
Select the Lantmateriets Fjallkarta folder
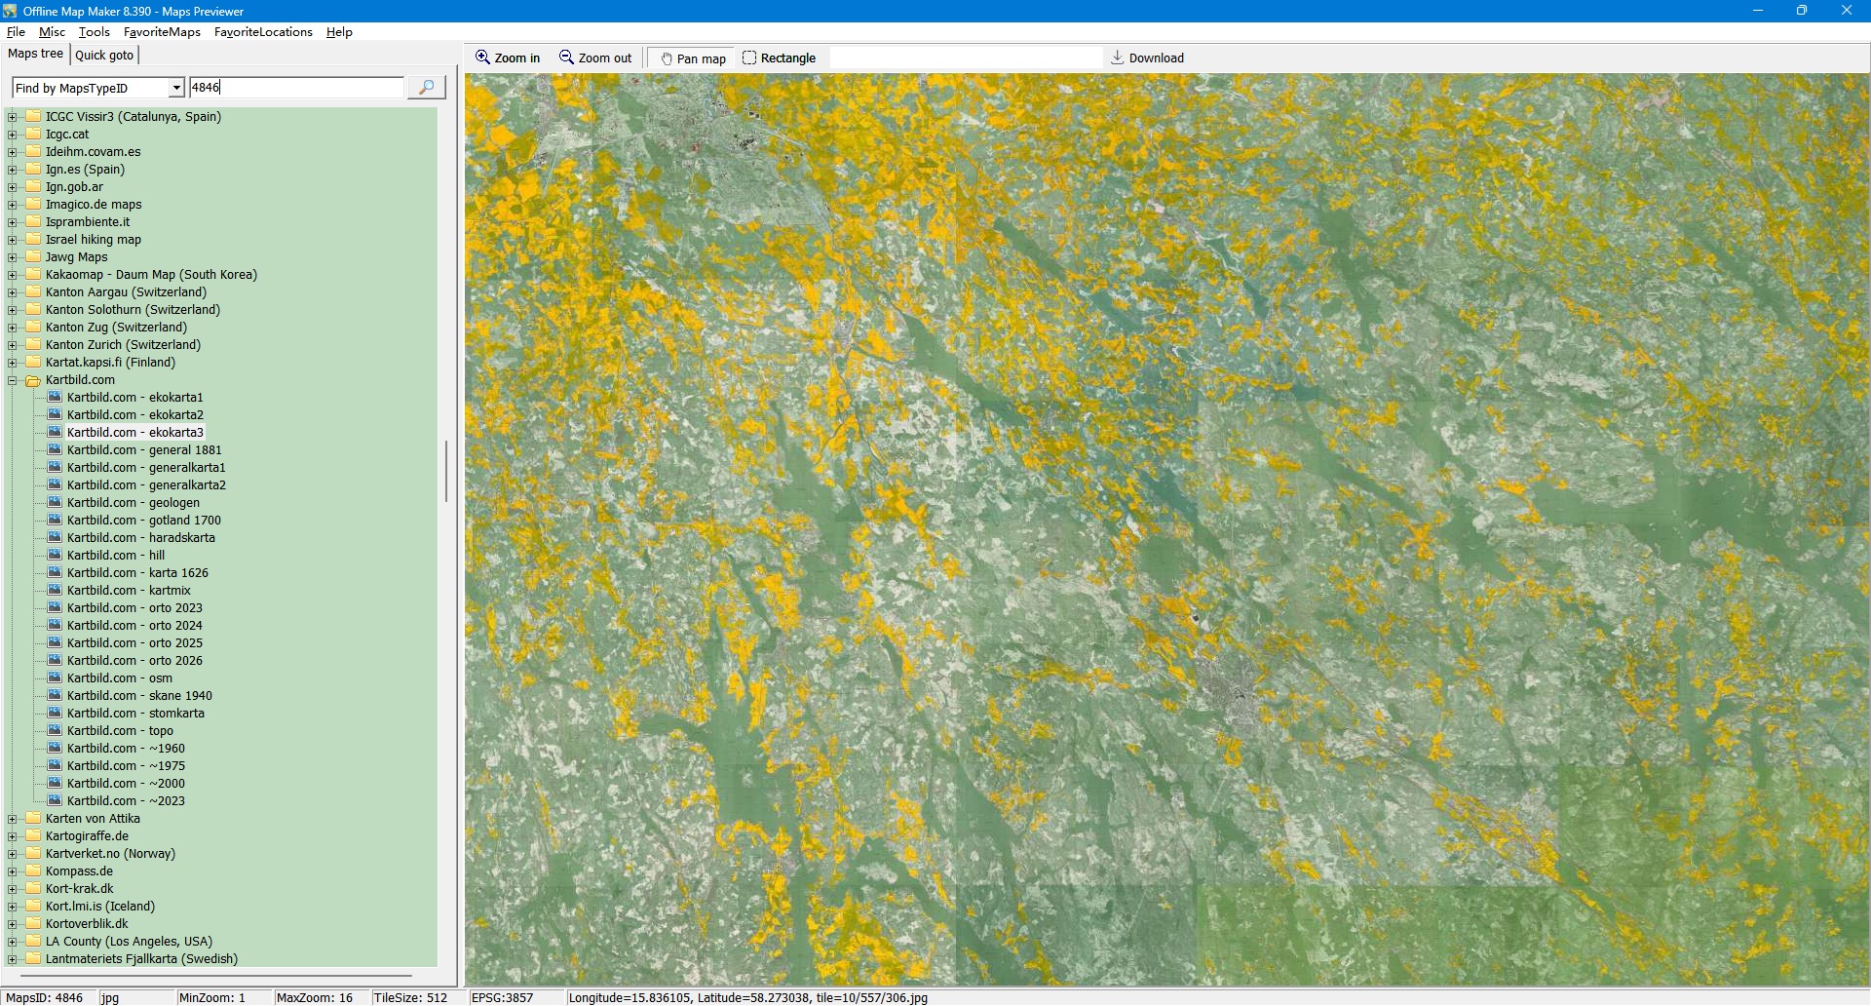tap(141, 959)
